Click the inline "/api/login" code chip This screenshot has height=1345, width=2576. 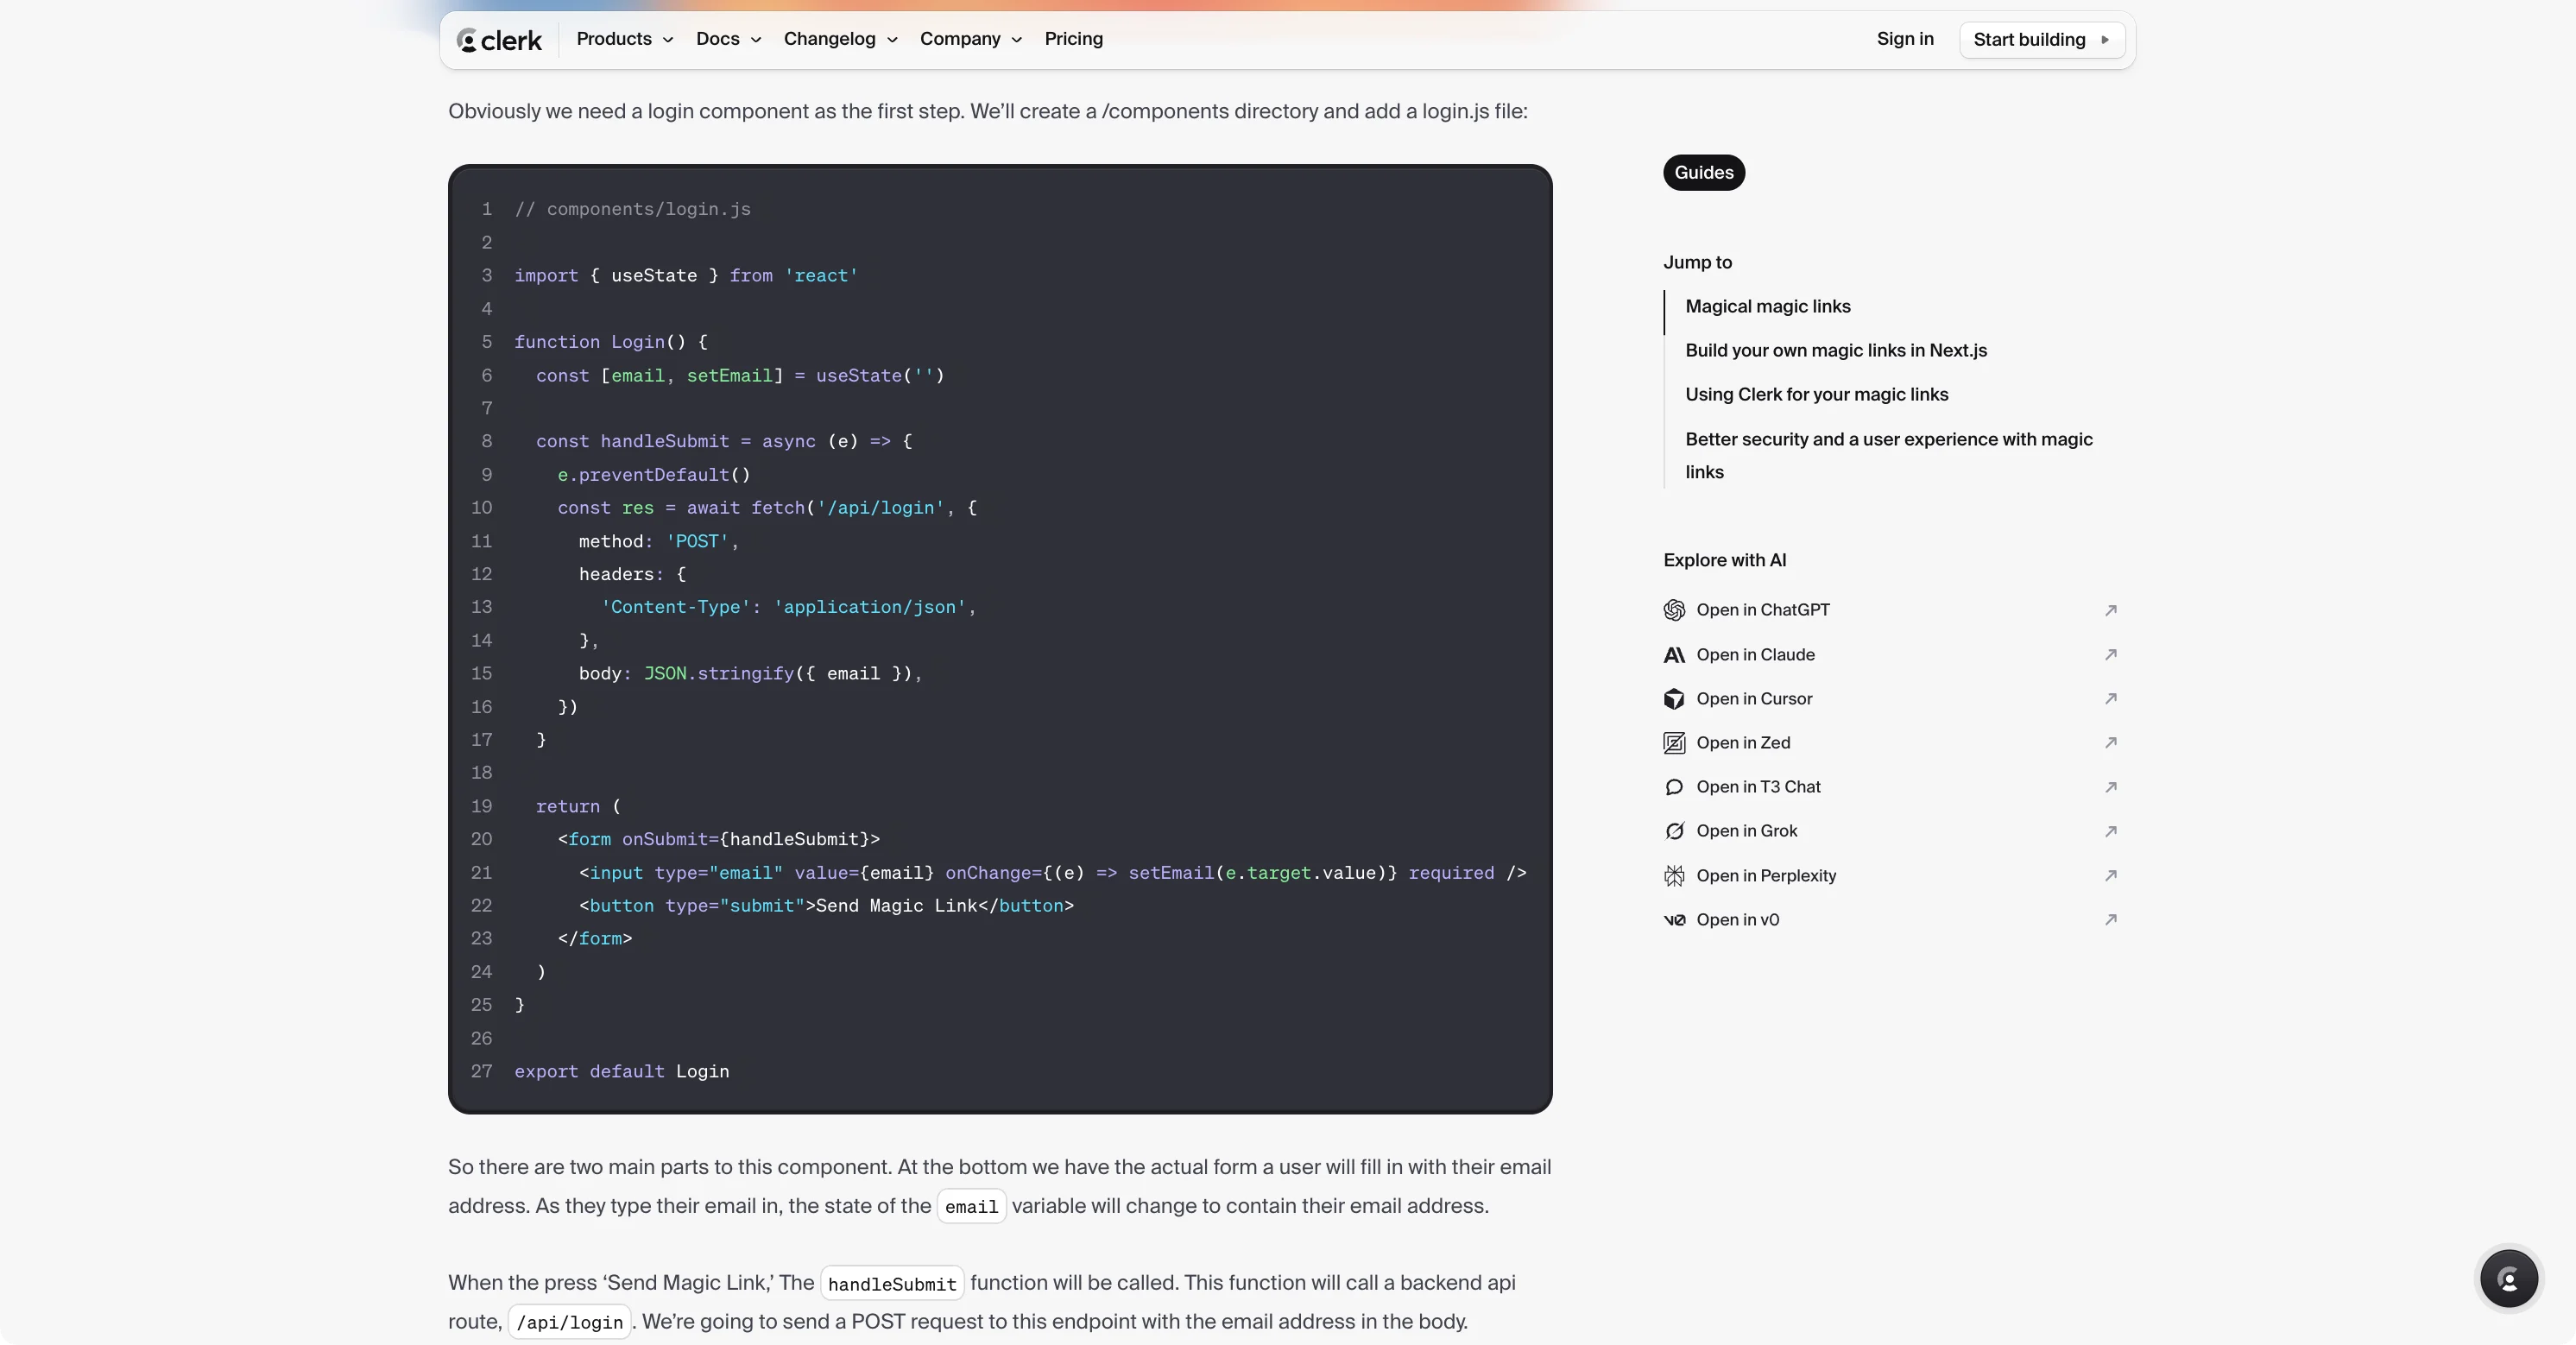569,1322
